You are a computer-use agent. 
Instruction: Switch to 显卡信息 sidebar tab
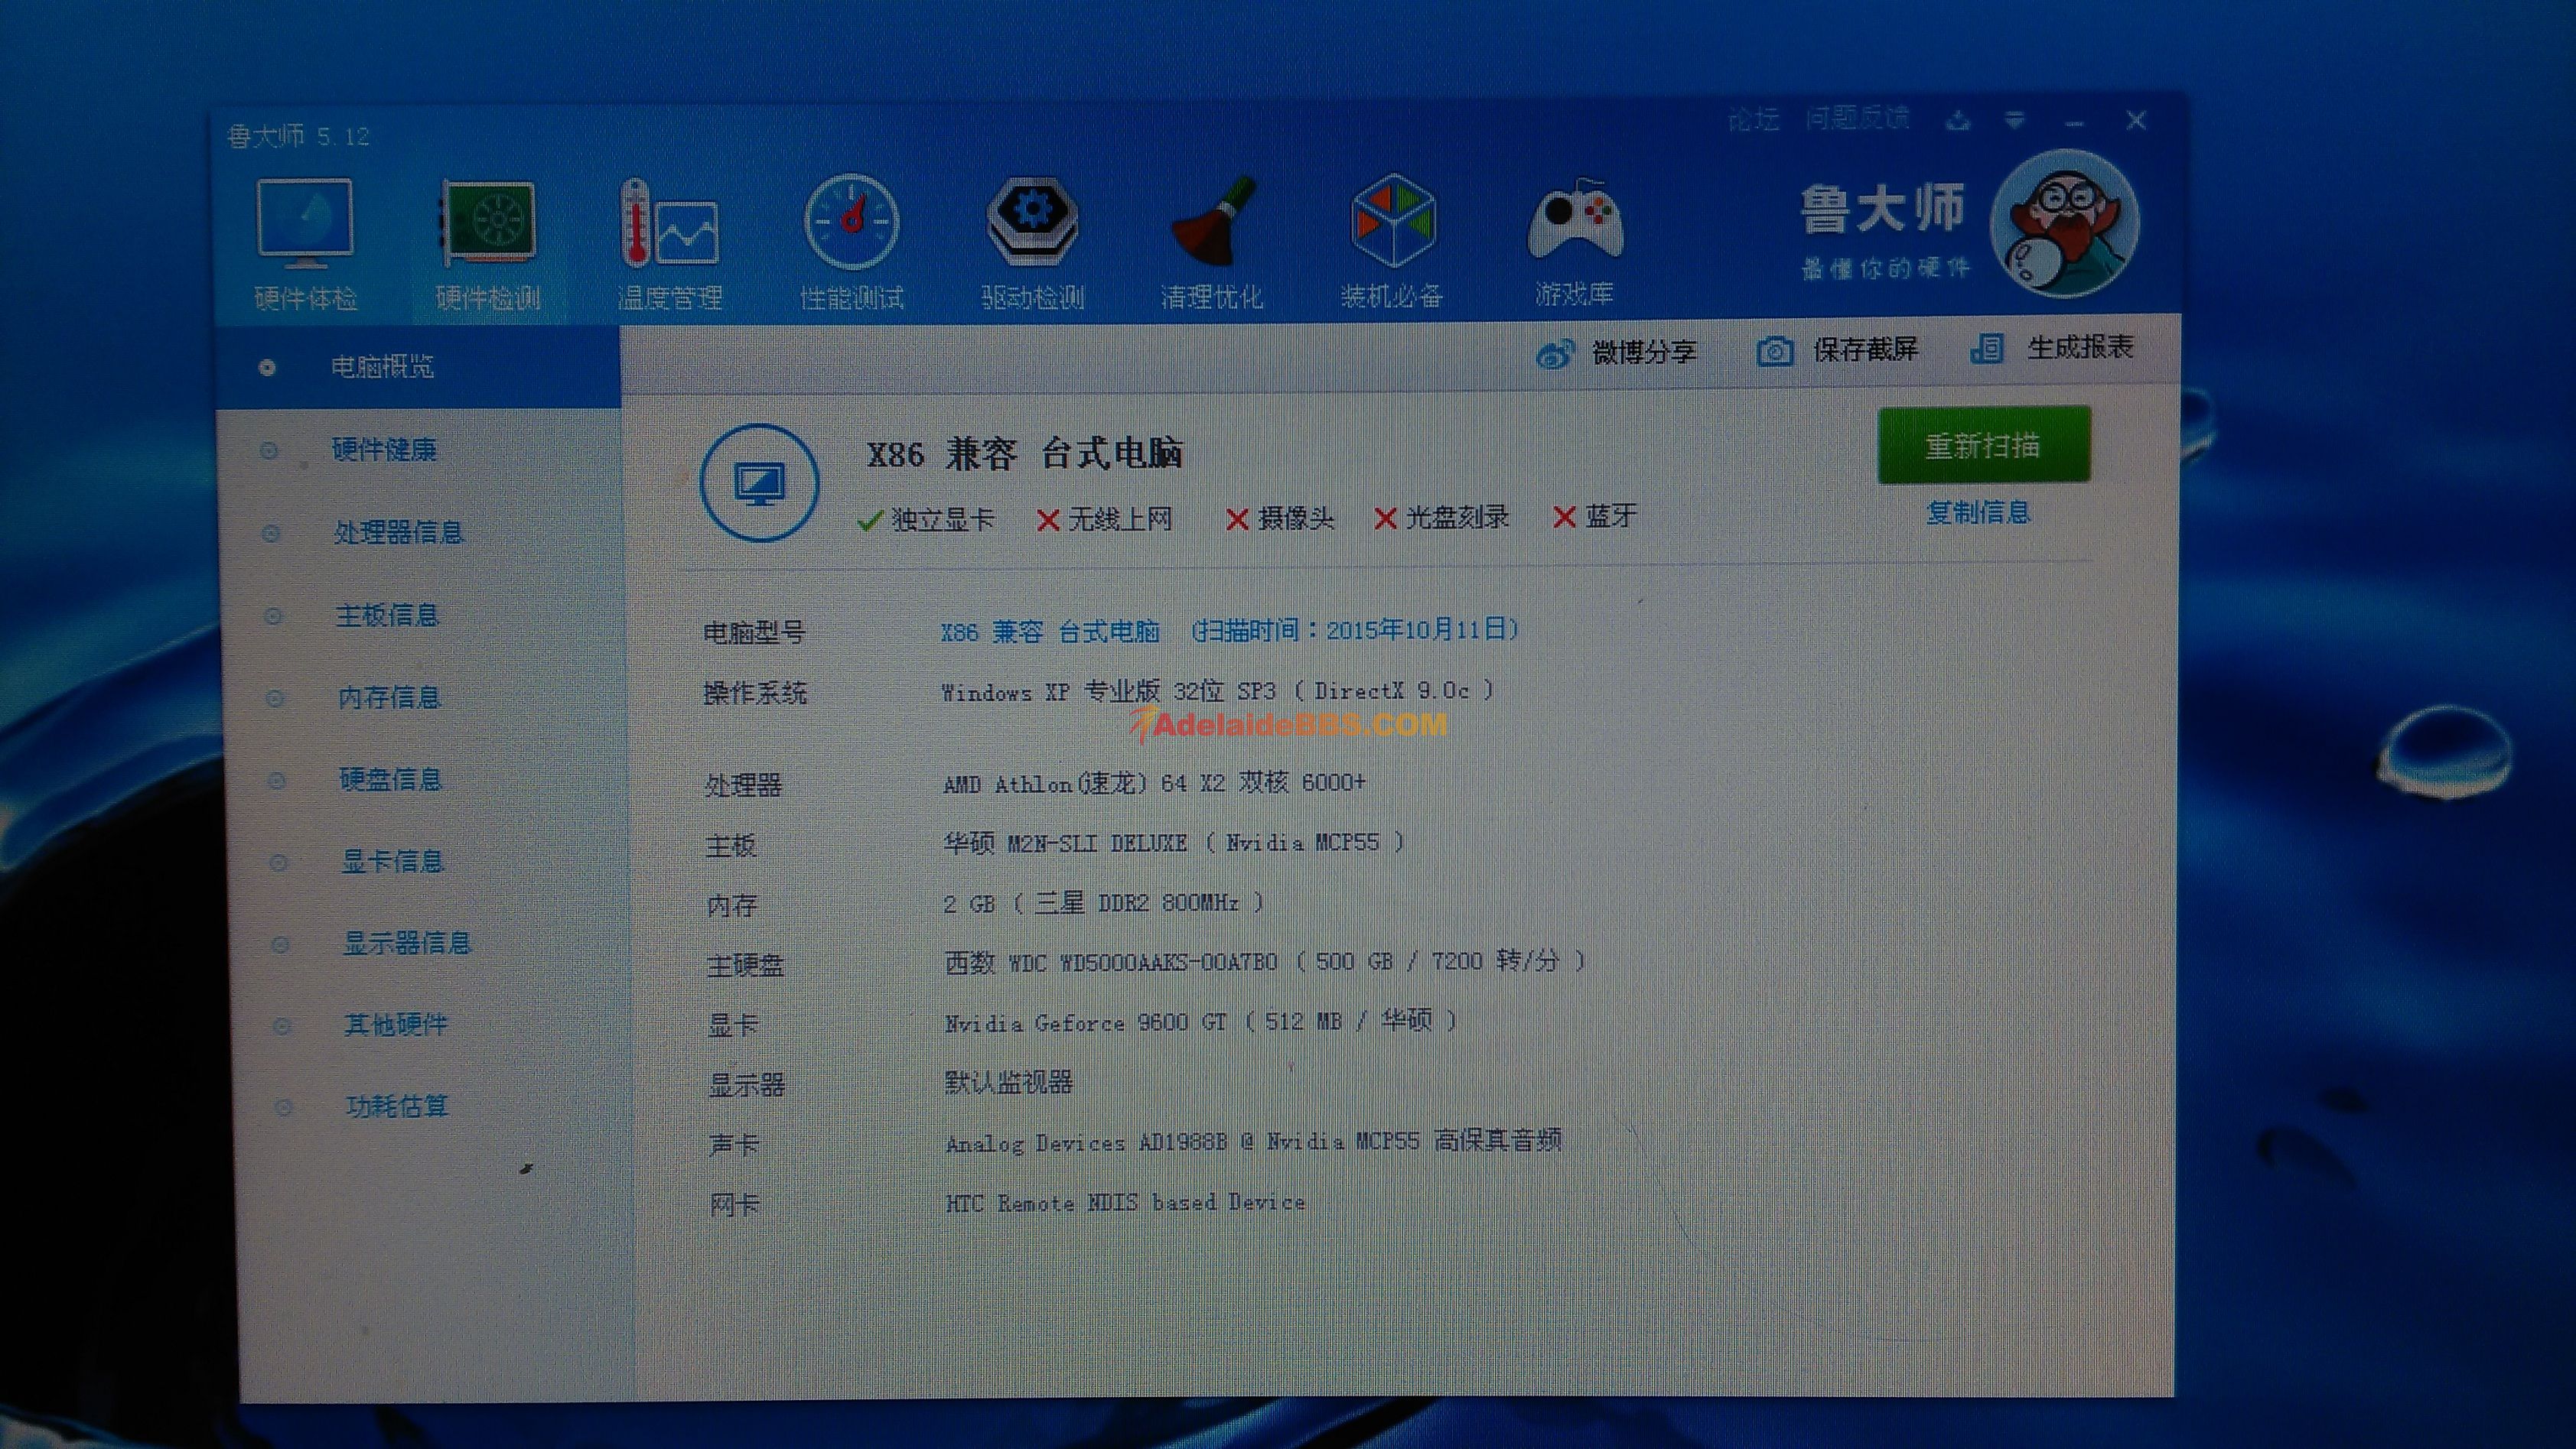point(392,862)
